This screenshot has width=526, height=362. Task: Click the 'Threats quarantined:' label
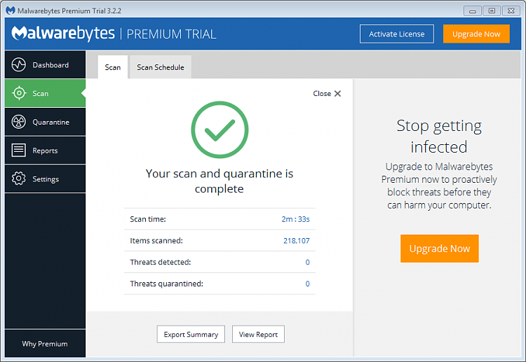point(167,284)
